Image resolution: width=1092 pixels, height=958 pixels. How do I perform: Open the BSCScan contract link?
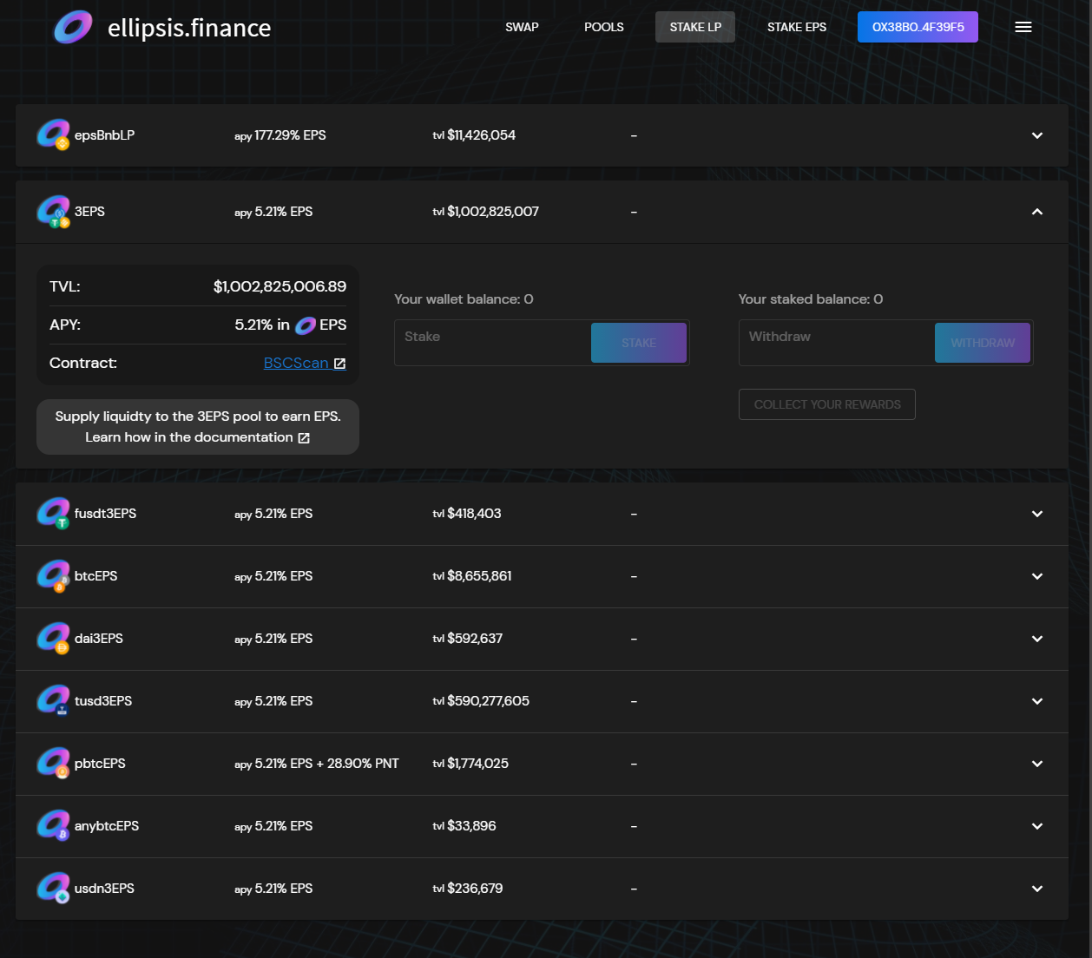click(296, 363)
